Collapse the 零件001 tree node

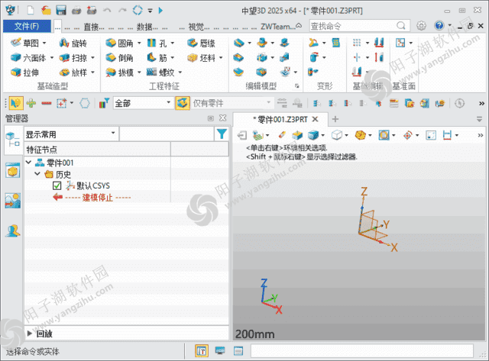point(29,163)
